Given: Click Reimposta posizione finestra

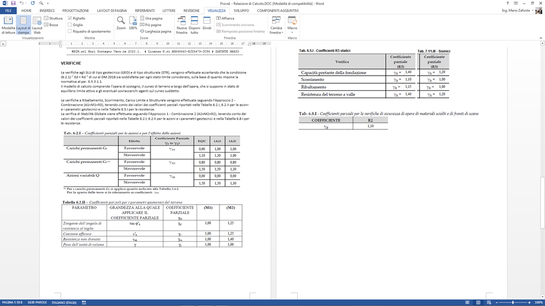Looking at the screenshot, I should click(x=240, y=31).
